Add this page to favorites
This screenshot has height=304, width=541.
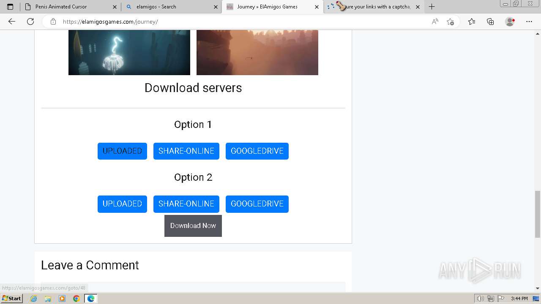click(x=451, y=22)
